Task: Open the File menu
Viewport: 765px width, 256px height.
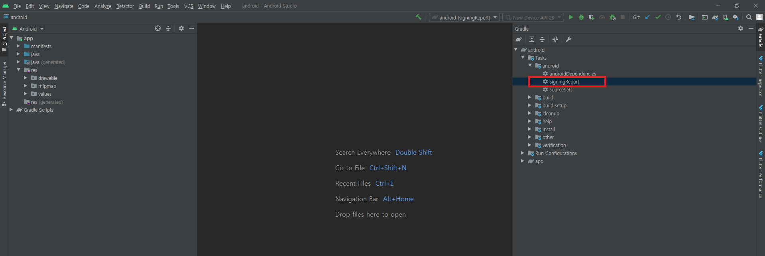Action: click(17, 6)
